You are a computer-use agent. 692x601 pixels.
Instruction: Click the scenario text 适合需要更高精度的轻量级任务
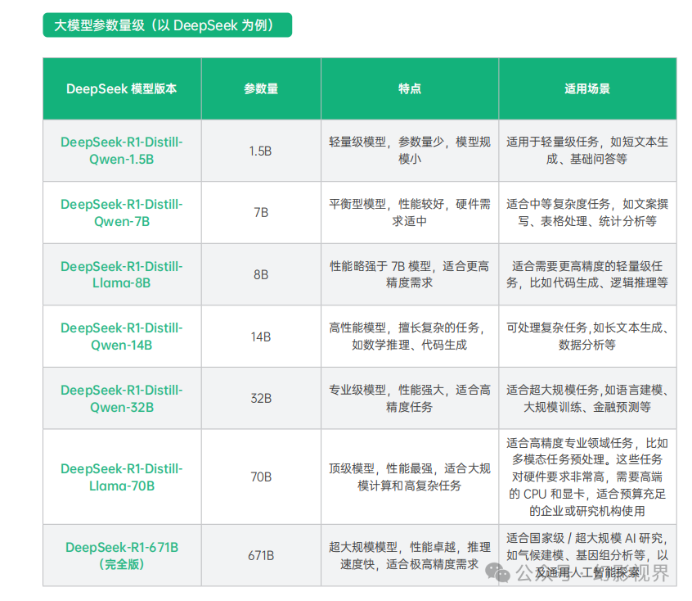587,274
